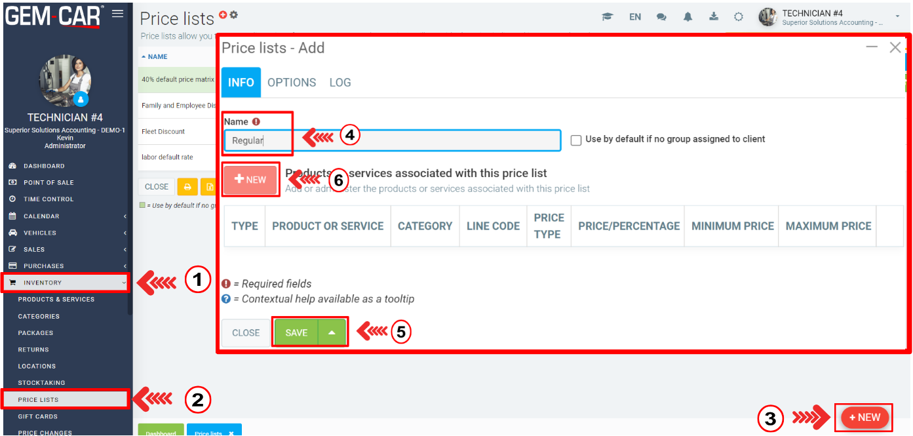Screen dimensions: 913x436
Task: Open the hamburger menu next to the logo
Action: click(118, 13)
